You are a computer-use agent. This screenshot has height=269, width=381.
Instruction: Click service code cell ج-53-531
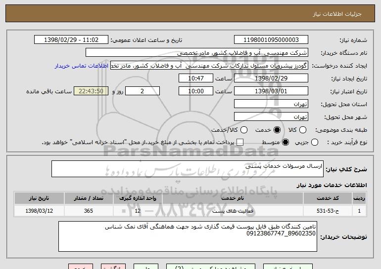pyautogui.click(x=328, y=211)
